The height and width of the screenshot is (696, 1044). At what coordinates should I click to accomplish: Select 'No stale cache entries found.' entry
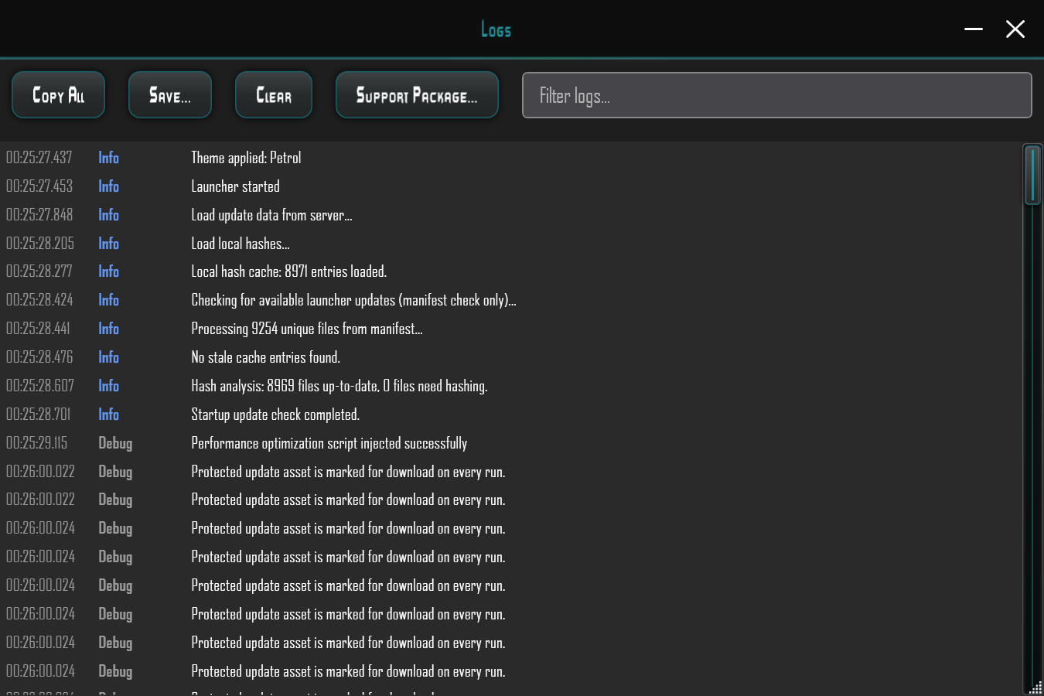point(266,357)
